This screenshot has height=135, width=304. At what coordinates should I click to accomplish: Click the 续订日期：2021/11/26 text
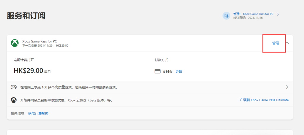click(x=248, y=18)
